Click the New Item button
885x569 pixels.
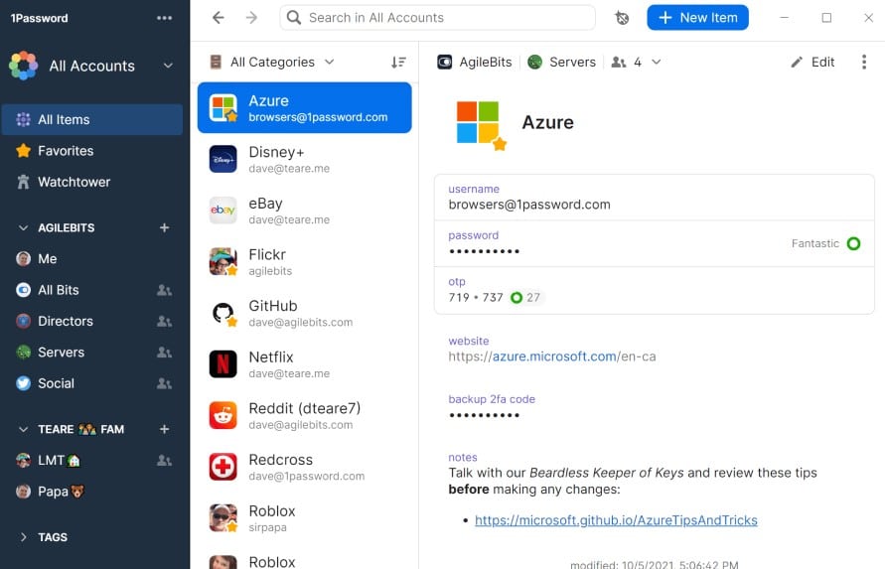tap(697, 18)
